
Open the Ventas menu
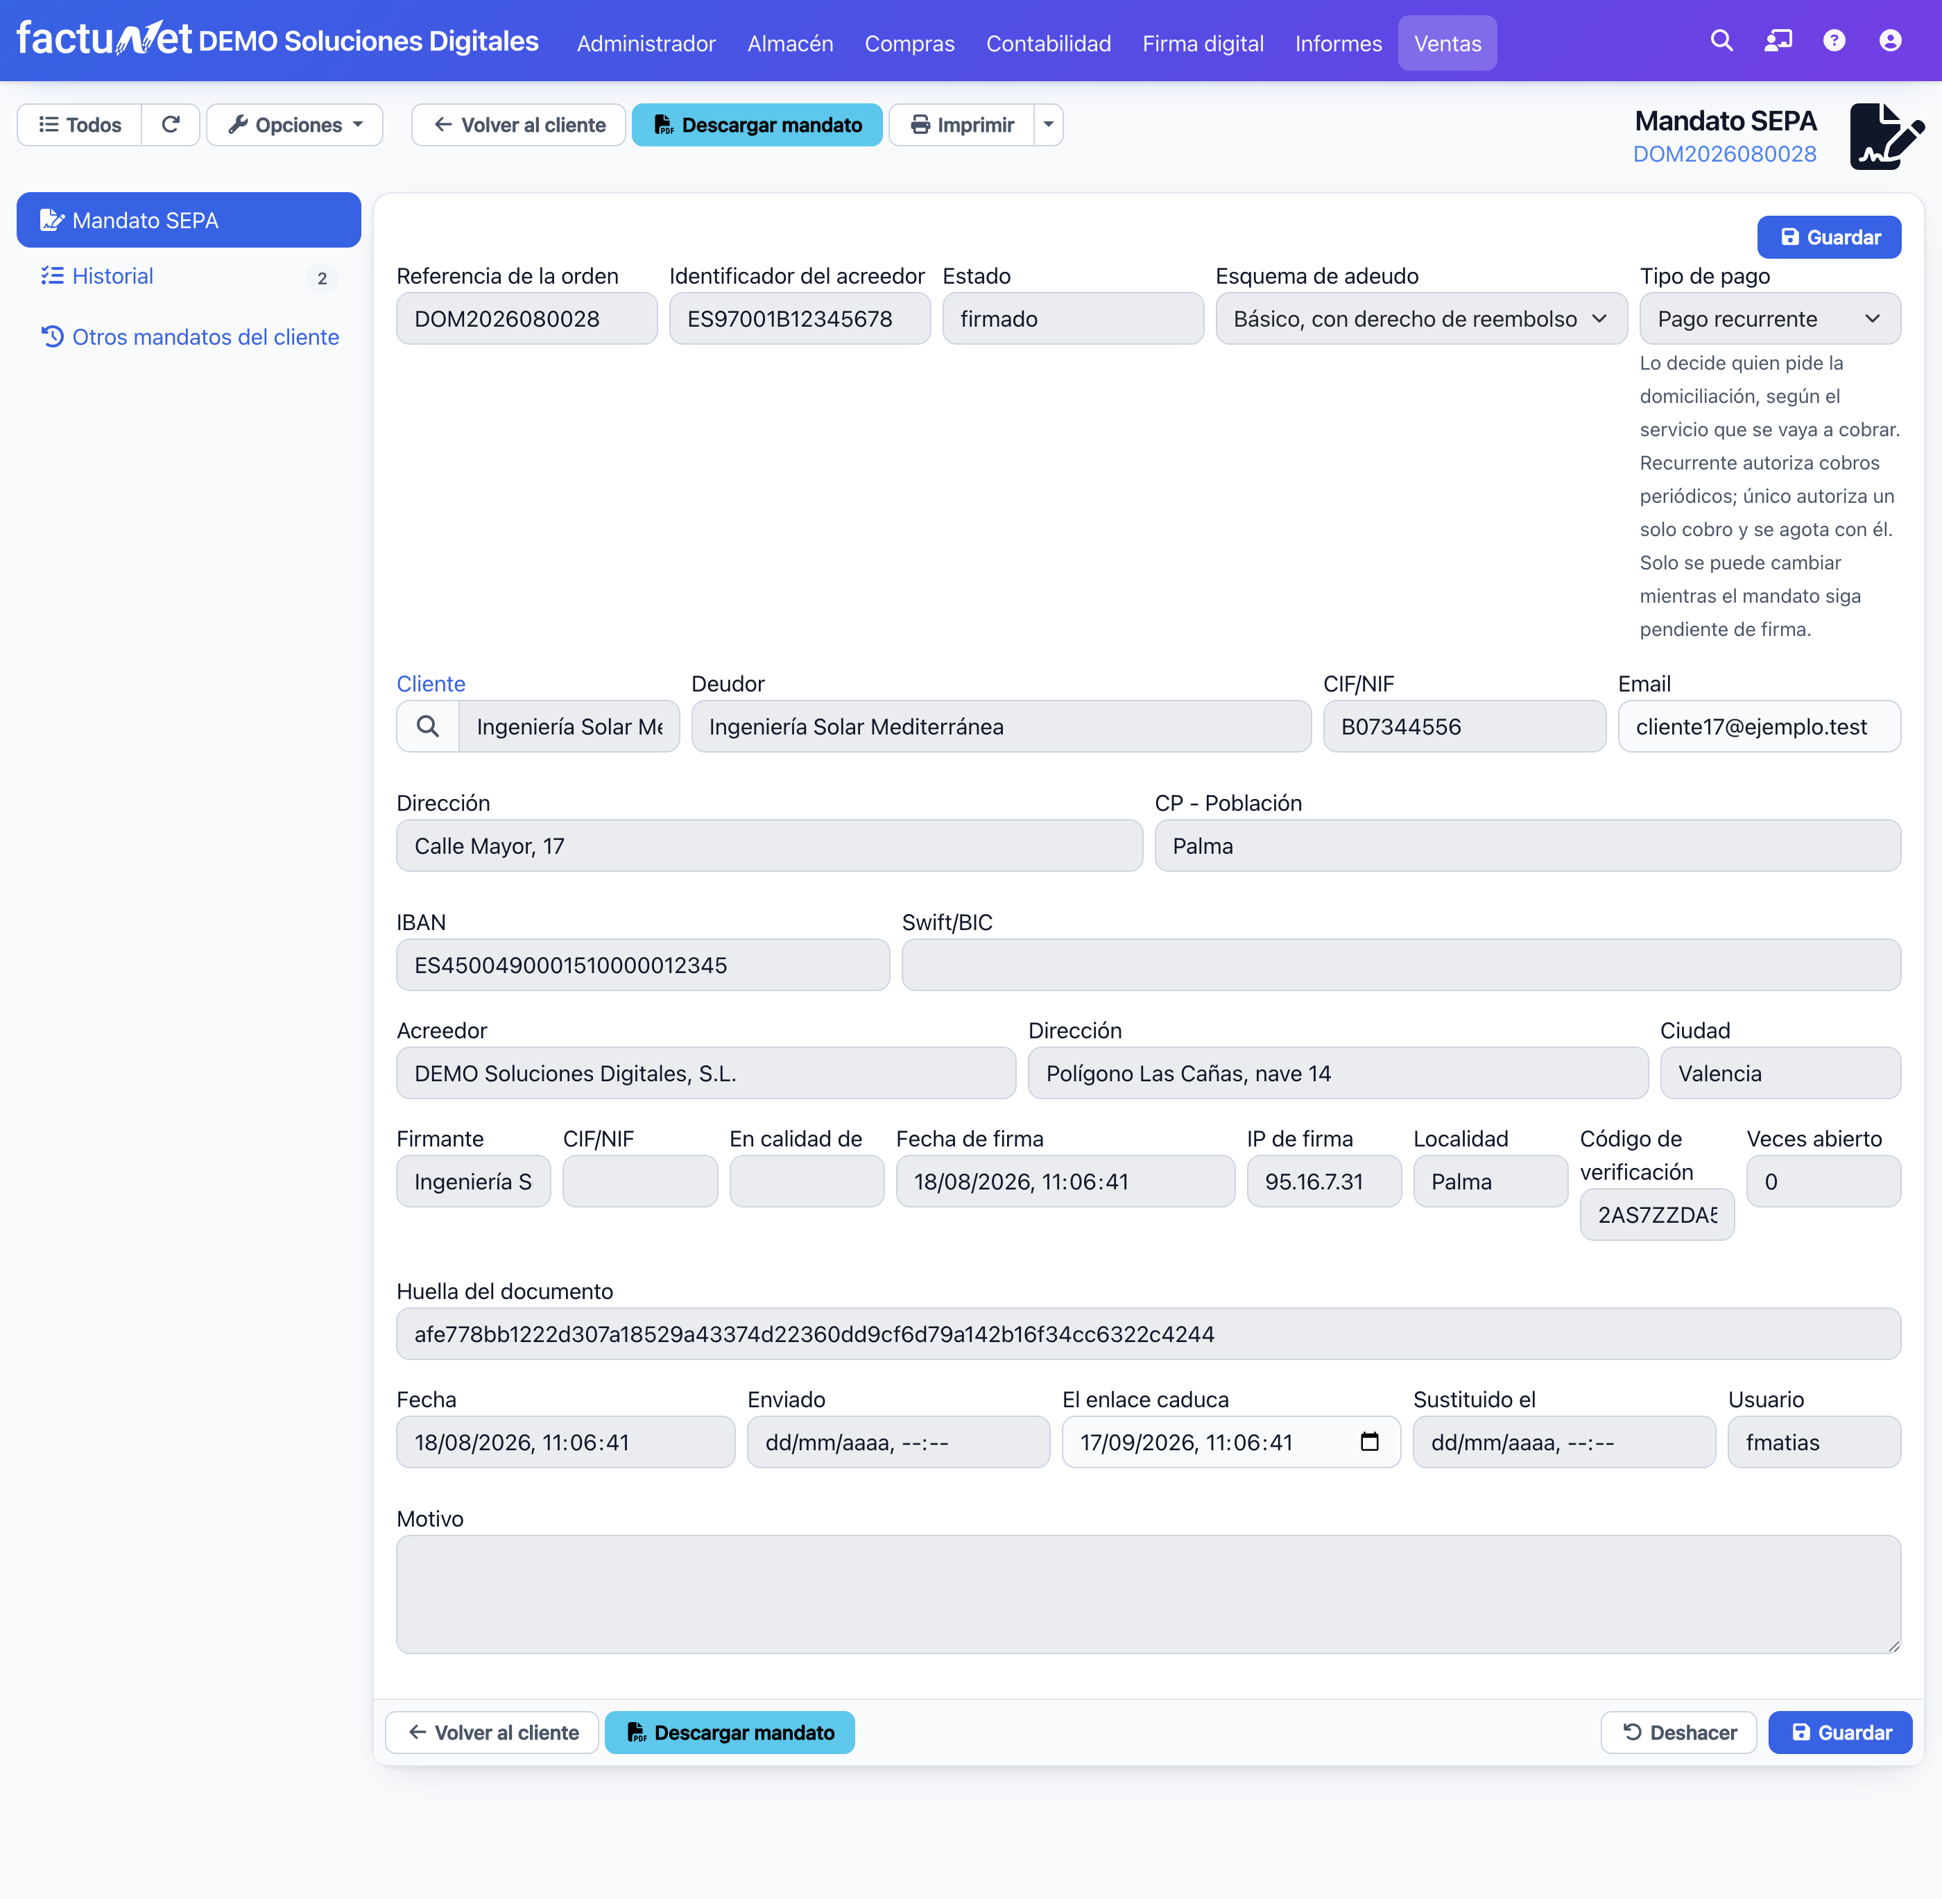[1447, 43]
